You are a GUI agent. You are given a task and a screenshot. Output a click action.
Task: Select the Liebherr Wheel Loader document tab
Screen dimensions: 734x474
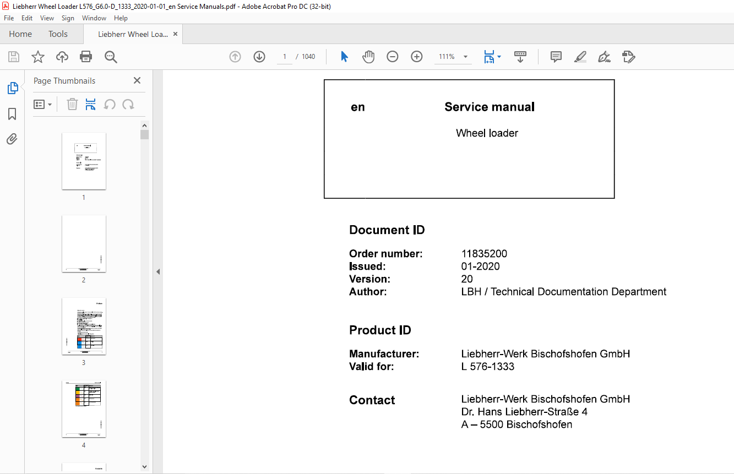tap(133, 34)
